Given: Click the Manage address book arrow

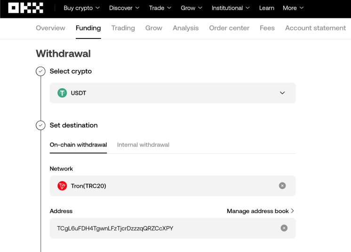Looking at the screenshot, I should pyautogui.click(x=293, y=211).
